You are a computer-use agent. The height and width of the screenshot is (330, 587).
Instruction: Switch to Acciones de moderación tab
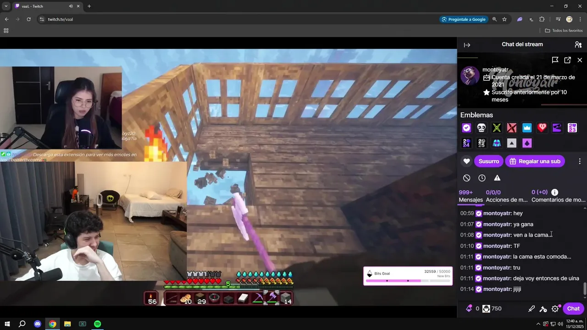(x=507, y=196)
